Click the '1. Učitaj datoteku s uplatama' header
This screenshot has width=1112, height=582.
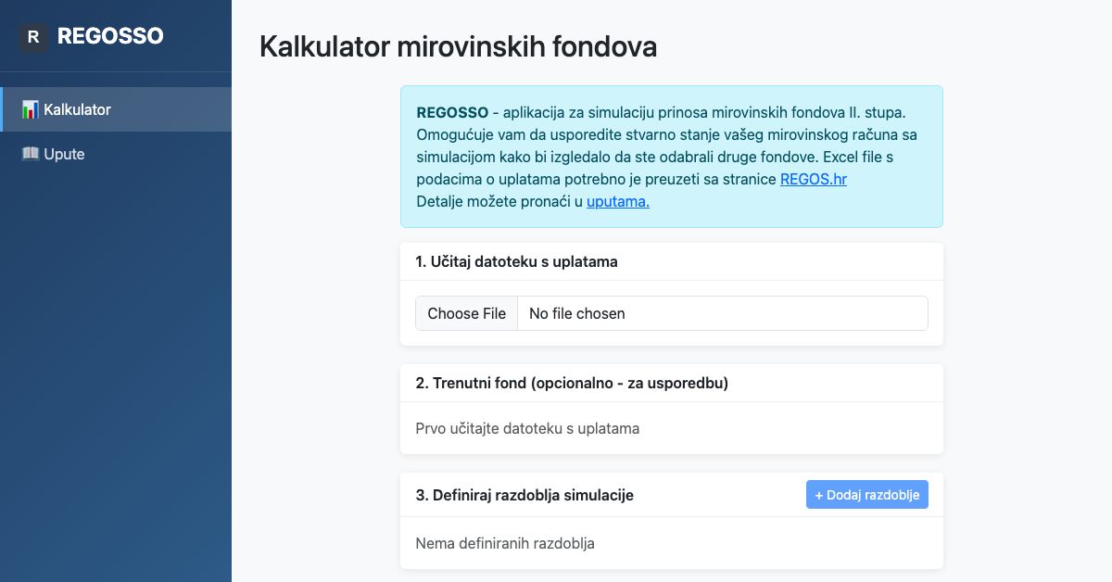[x=517, y=261]
